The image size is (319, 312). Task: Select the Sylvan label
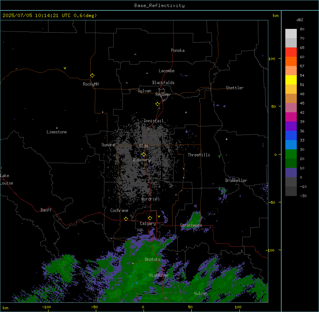pos(144,91)
